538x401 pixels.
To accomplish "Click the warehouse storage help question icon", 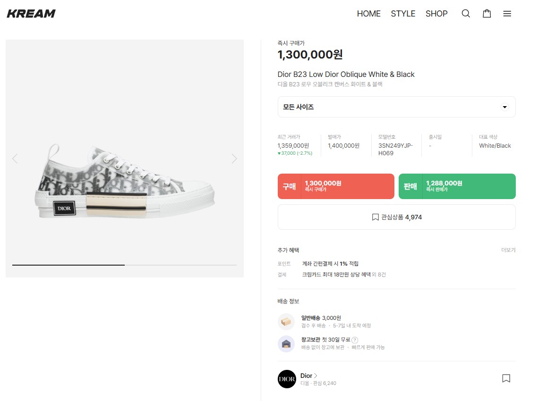I will [355, 340].
